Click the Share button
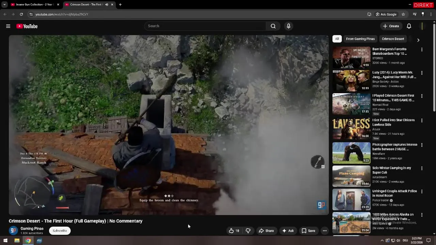 (x=266, y=231)
